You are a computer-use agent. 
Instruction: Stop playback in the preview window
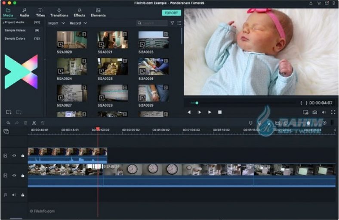[x=220, y=112]
